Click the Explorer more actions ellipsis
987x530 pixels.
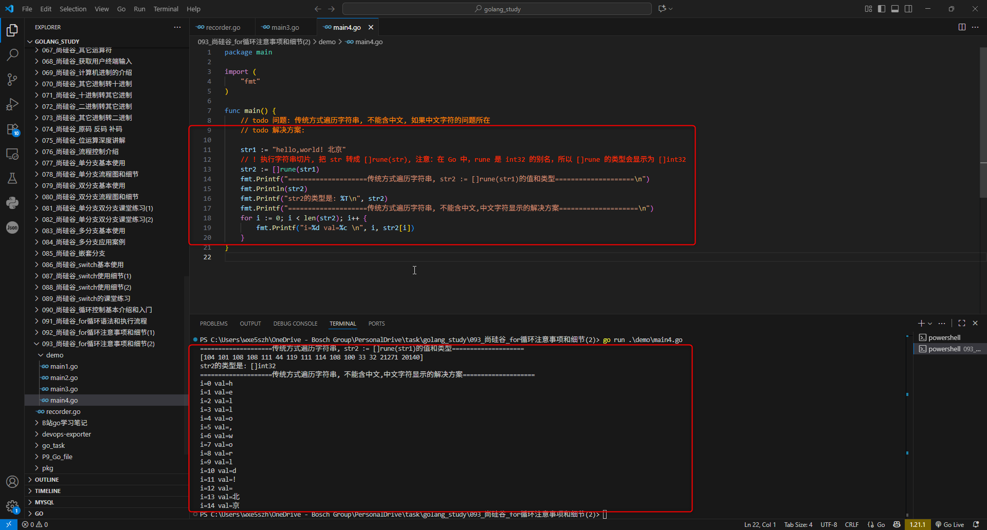coord(177,27)
